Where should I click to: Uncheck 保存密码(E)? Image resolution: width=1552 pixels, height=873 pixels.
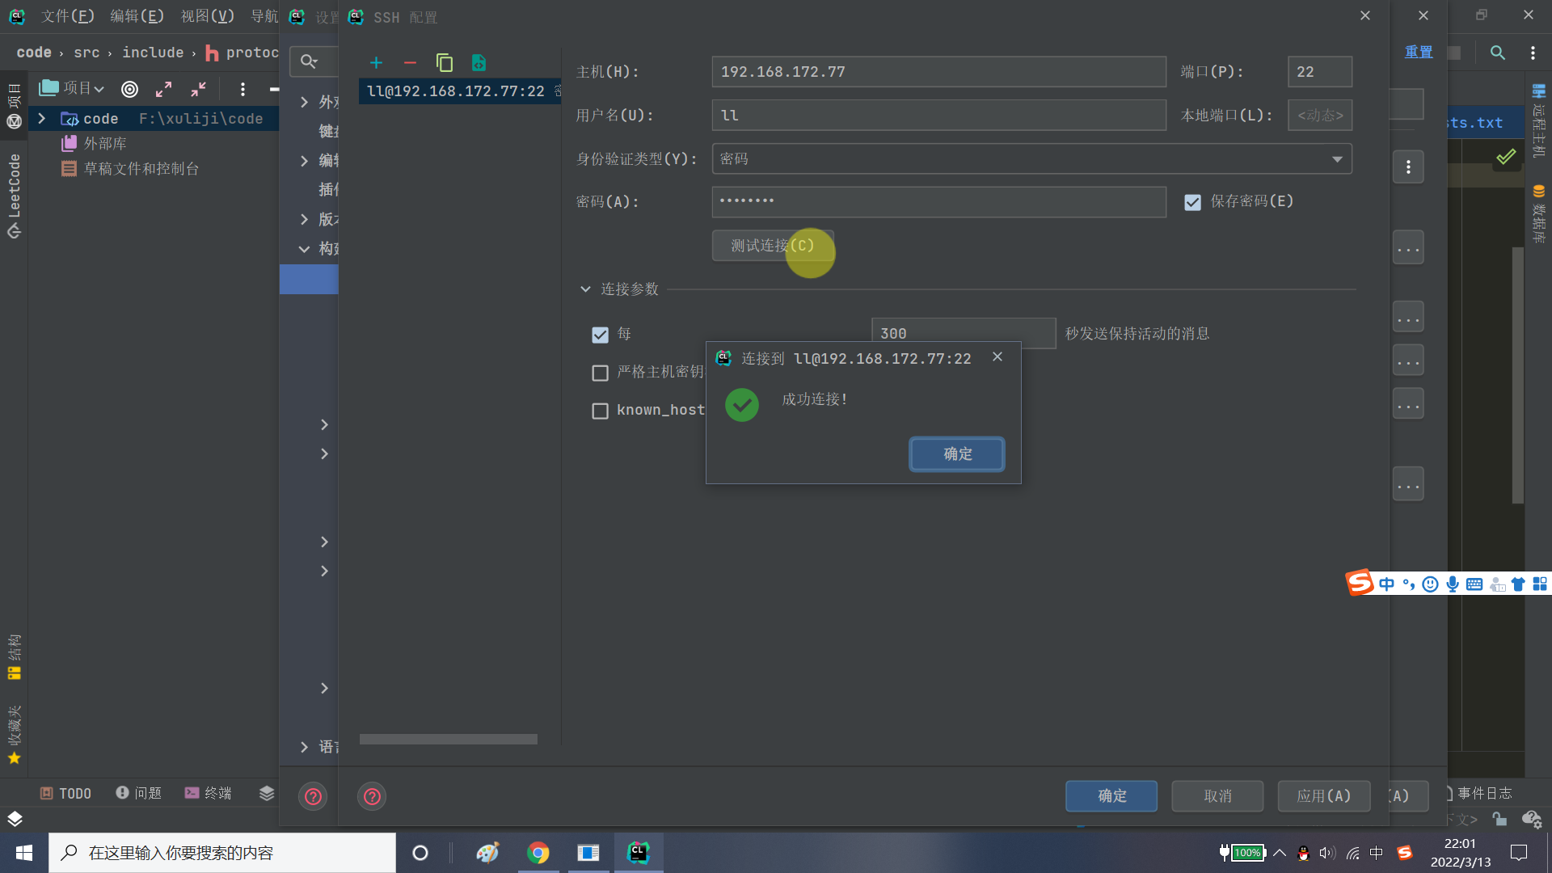click(x=1194, y=202)
